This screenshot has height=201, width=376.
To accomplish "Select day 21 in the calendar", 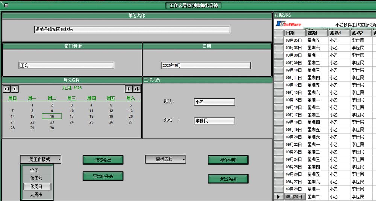I will pyautogui.click(x=13, y=122).
